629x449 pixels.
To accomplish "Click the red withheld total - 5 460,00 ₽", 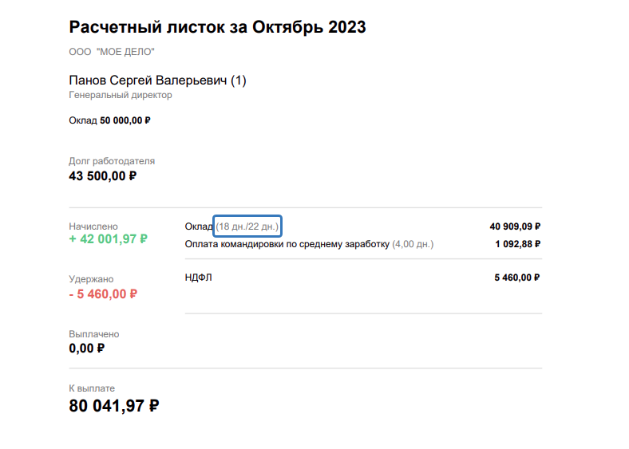I will (103, 293).
